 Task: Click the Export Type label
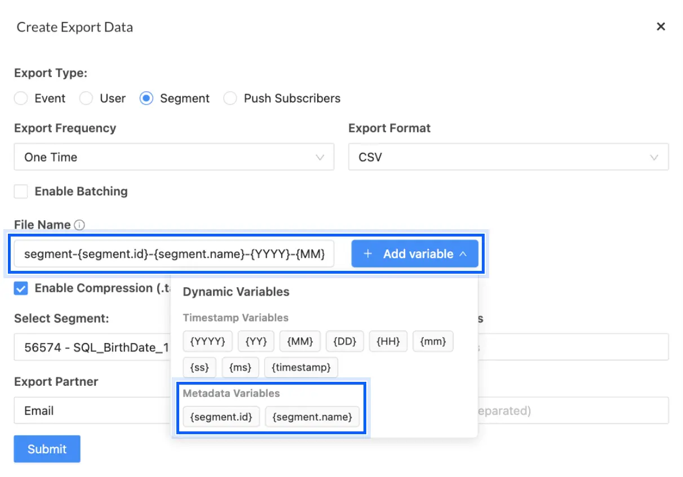[51, 73]
